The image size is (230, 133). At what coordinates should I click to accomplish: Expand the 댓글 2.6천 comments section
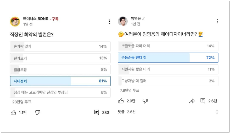pyautogui.click(x=217, y=112)
